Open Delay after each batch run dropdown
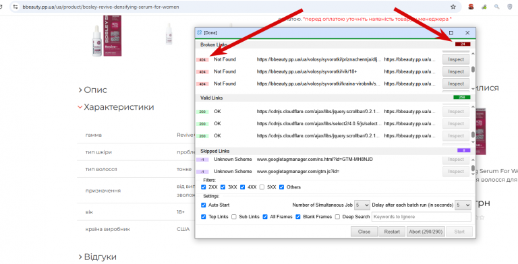Image resolution: width=518 pixels, height=264 pixels. [463, 205]
